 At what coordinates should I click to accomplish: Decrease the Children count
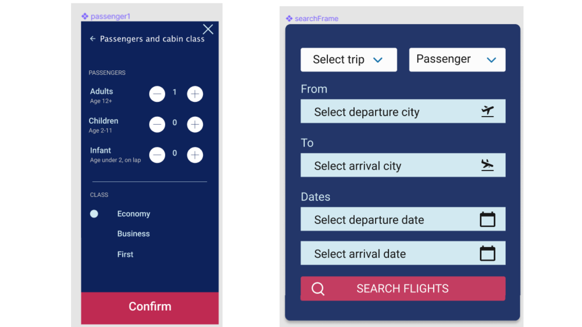(157, 124)
